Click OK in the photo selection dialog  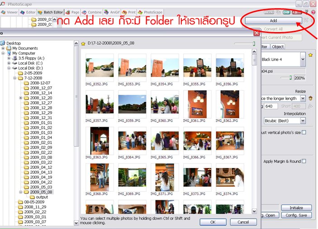(213, 222)
